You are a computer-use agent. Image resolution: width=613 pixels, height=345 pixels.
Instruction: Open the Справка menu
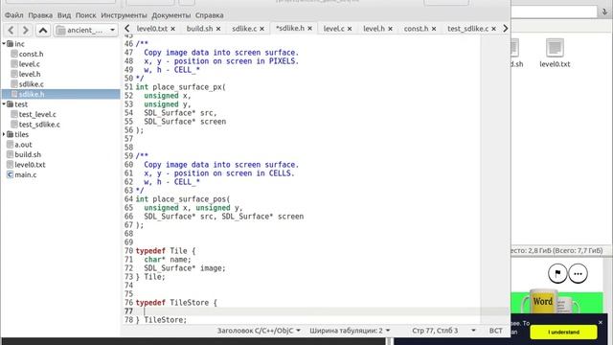(x=209, y=15)
